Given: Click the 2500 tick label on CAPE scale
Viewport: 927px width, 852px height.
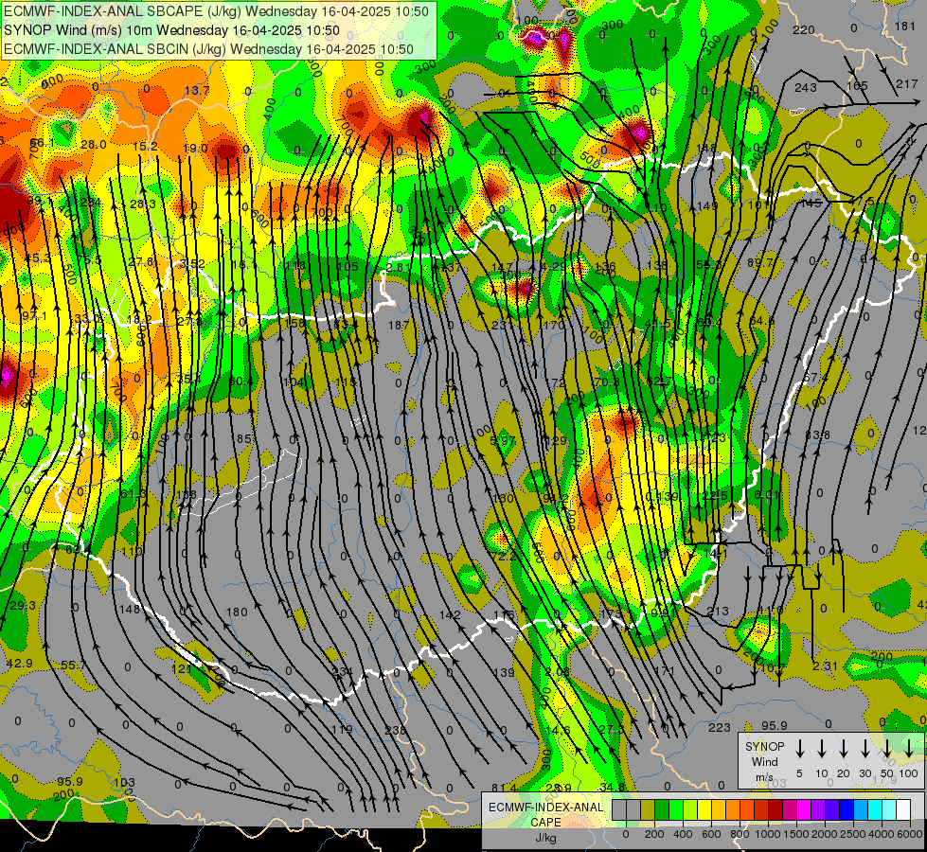Looking at the screenshot, I should (853, 834).
